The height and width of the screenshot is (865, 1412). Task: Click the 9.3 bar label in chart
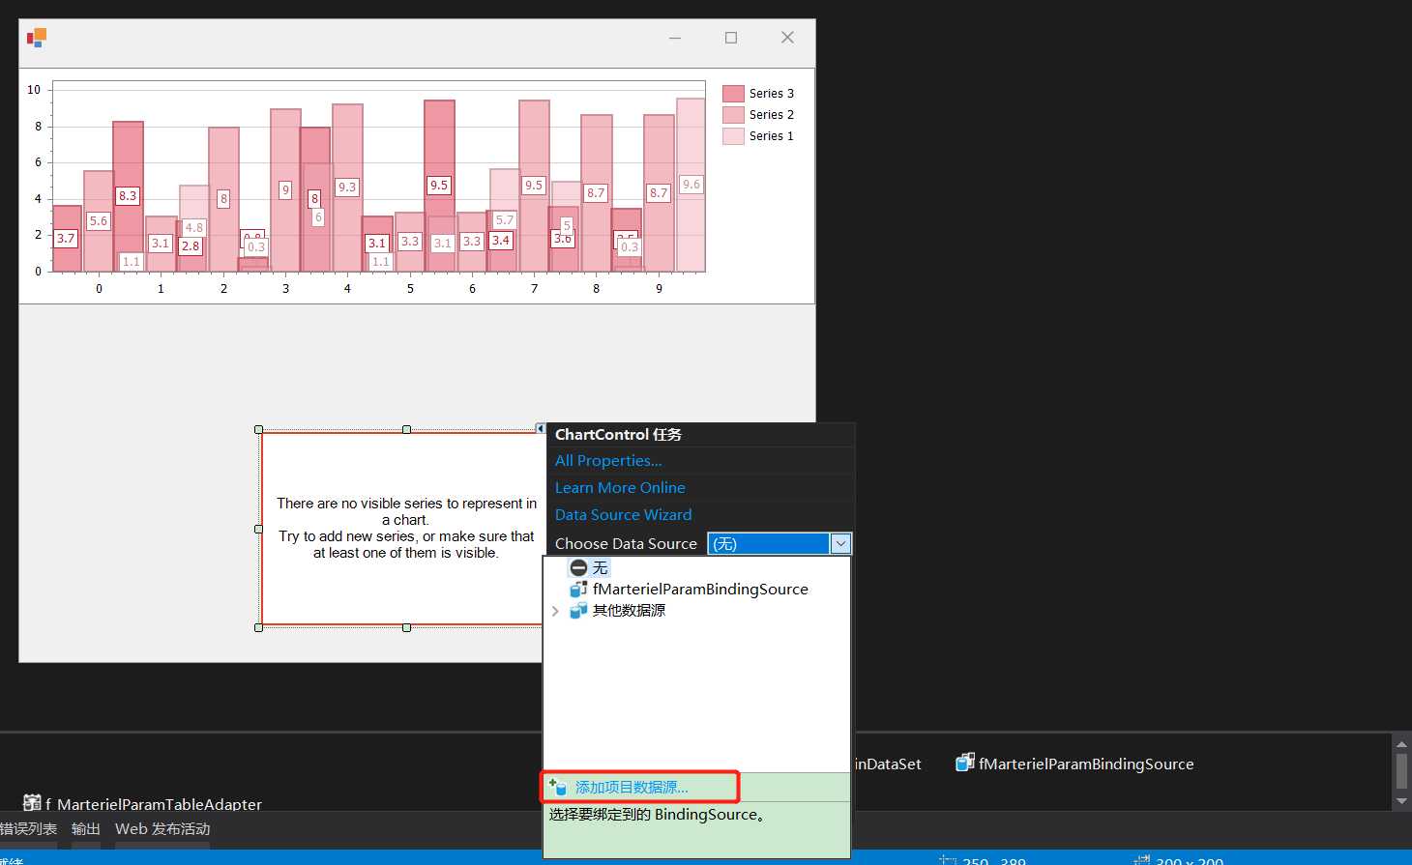coord(347,187)
